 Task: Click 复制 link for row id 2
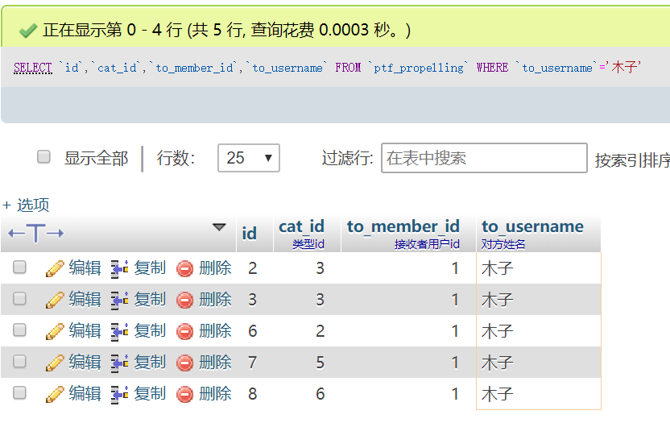[x=150, y=268]
